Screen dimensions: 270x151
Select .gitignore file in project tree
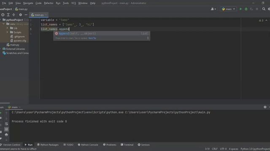tap(17, 36)
